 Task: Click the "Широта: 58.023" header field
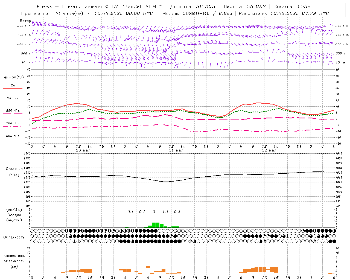click(244, 7)
